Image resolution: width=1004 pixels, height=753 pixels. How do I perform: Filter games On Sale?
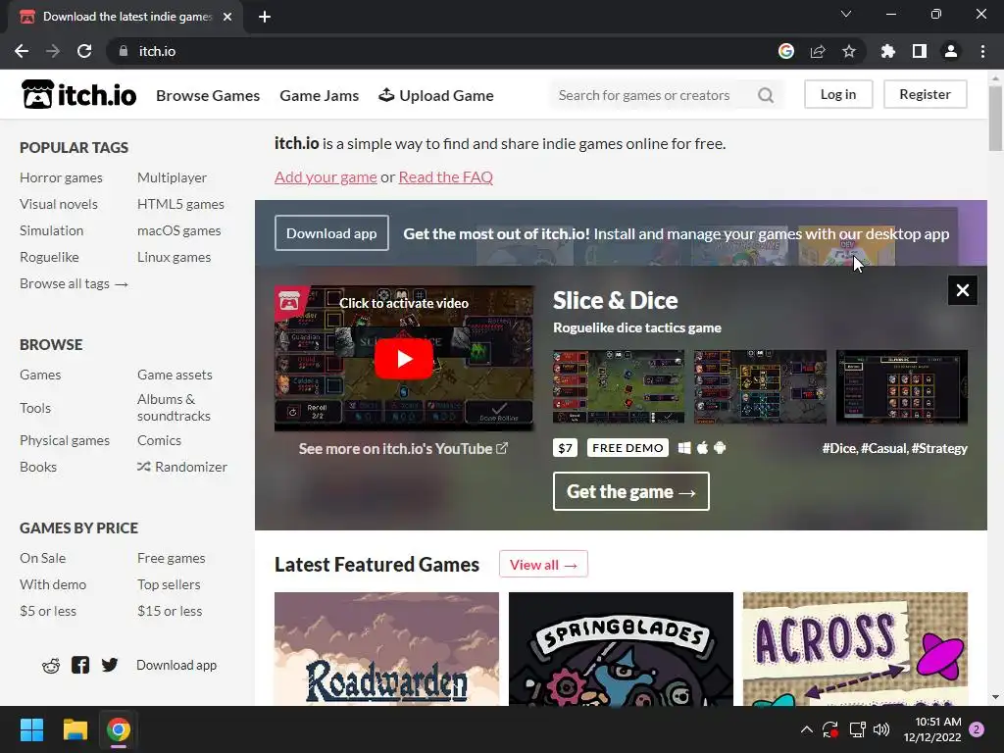(43, 558)
